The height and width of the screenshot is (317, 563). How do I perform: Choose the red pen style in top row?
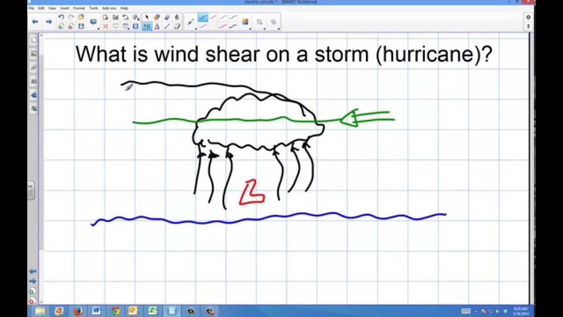(x=213, y=18)
